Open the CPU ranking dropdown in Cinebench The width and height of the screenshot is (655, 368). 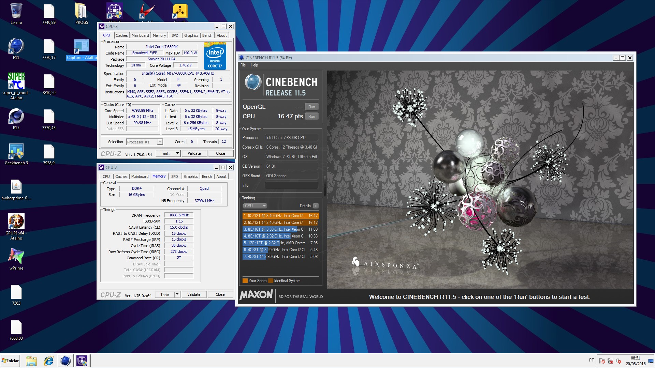point(255,206)
